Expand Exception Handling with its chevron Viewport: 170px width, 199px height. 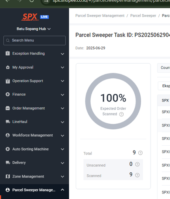tap(63, 54)
